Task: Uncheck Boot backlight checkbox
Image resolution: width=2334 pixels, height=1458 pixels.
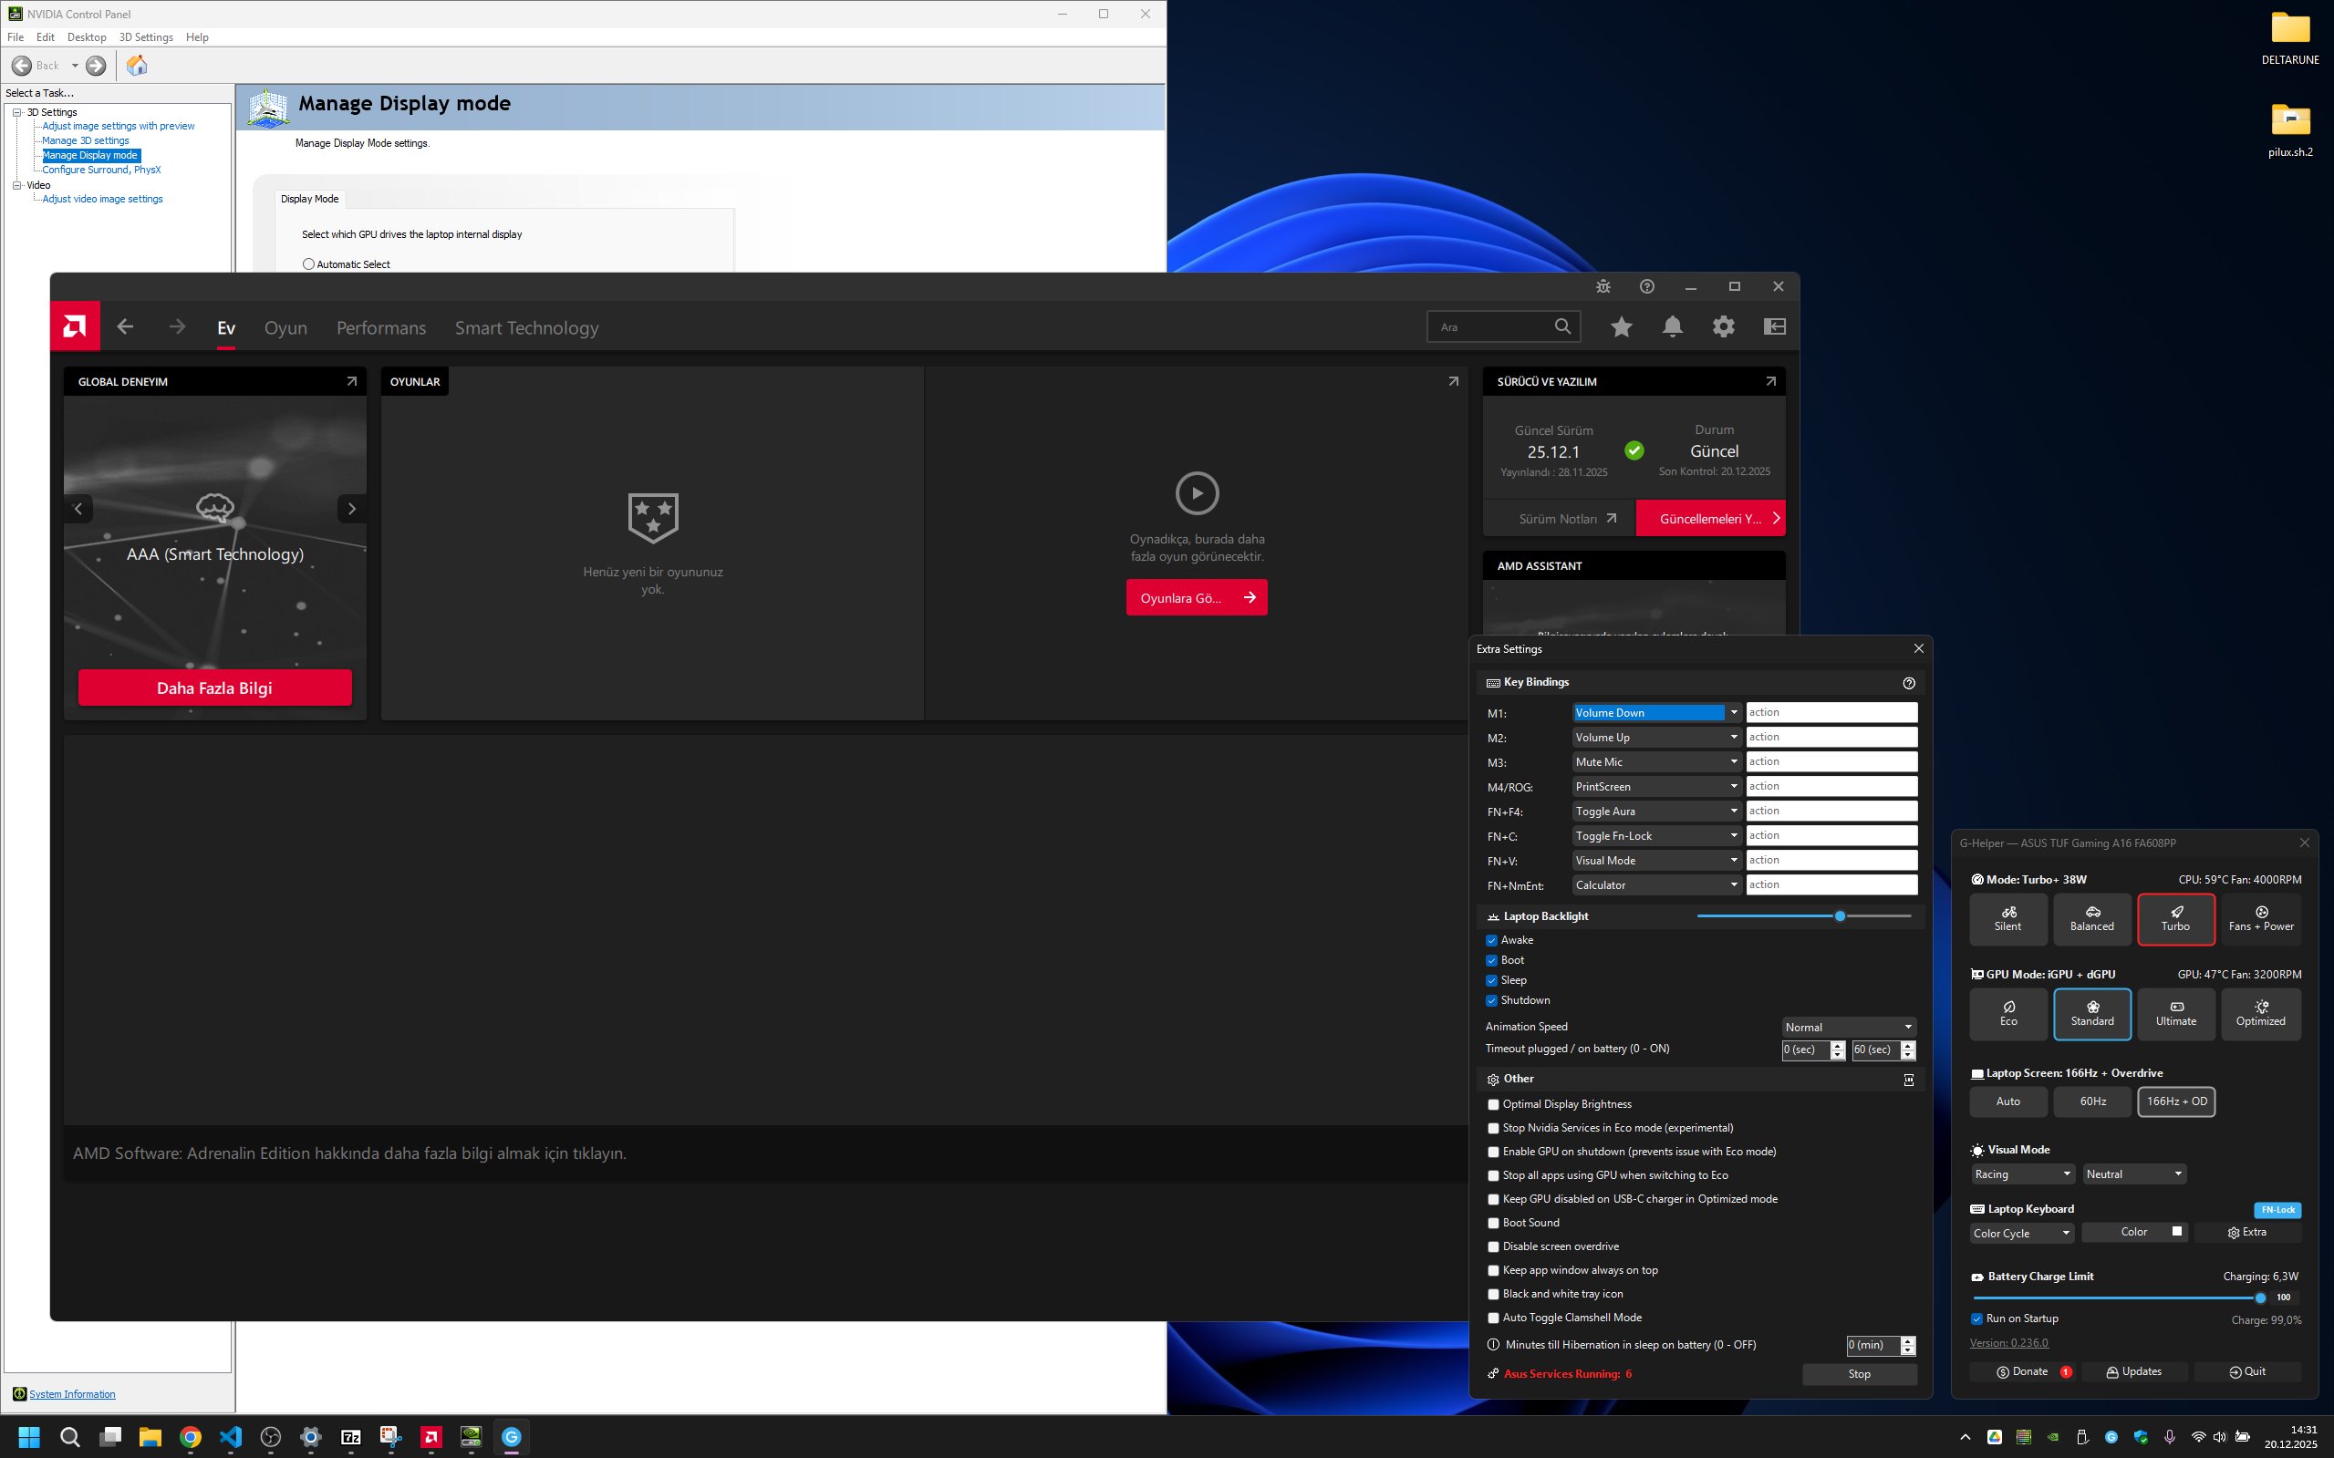Action: click(1492, 960)
